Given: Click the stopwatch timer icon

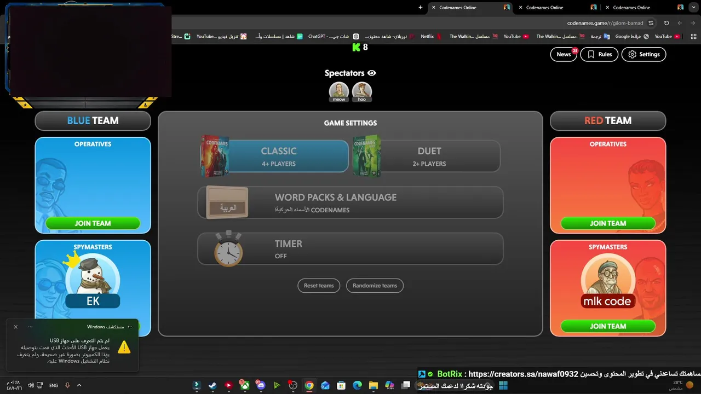Looking at the screenshot, I should (228, 249).
